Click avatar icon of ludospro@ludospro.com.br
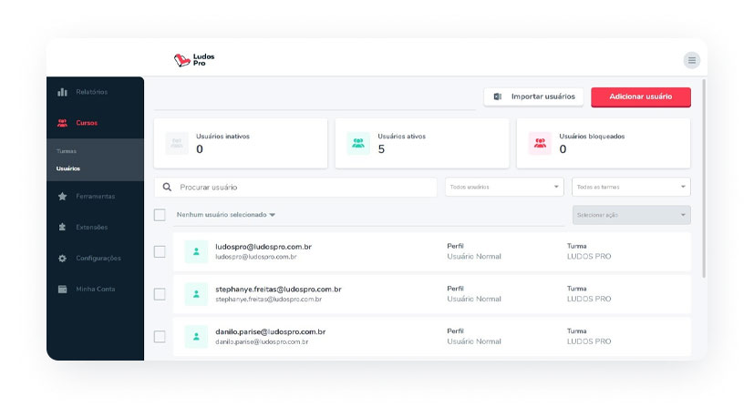This screenshot has width=754, height=417. point(196,251)
